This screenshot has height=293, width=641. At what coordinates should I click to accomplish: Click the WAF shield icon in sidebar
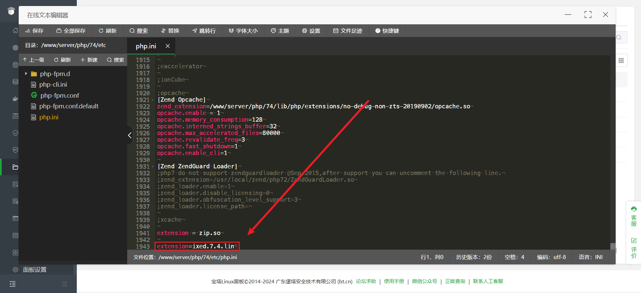[15, 150]
